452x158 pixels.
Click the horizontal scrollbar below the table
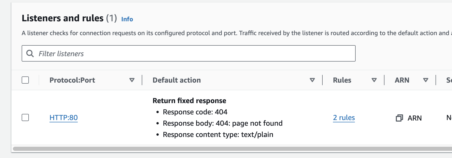coord(232,149)
